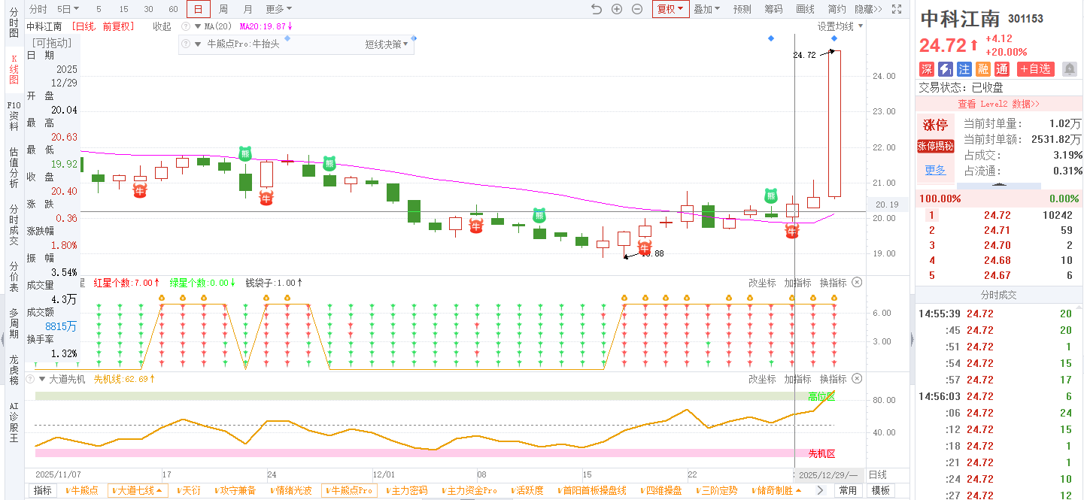Click the last red 牛 marker near vertical line
The width and height of the screenshot is (1084, 500).
pyautogui.click(x=792, y=232)
